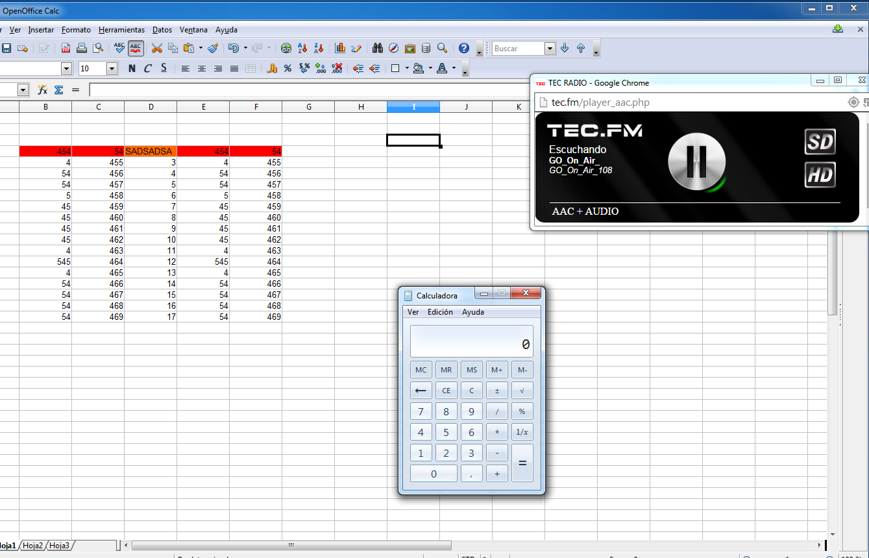This screenshot has width=869, height=558.
Task: Open the Insertar menu
Action: [41, 30]
